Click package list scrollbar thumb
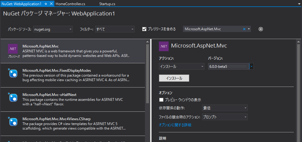This screenshot has width=302, height=142. tap(147, 74)
